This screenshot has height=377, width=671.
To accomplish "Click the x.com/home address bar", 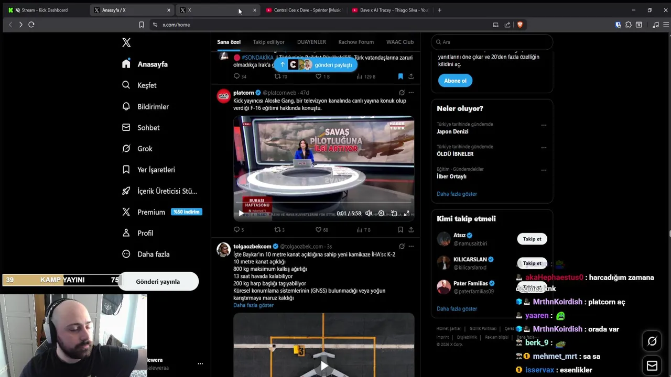I will click(176, 25).
